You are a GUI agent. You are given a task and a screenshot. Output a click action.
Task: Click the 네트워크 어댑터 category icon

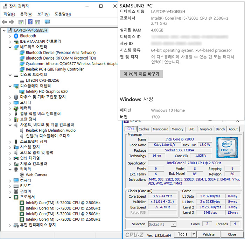16,47
